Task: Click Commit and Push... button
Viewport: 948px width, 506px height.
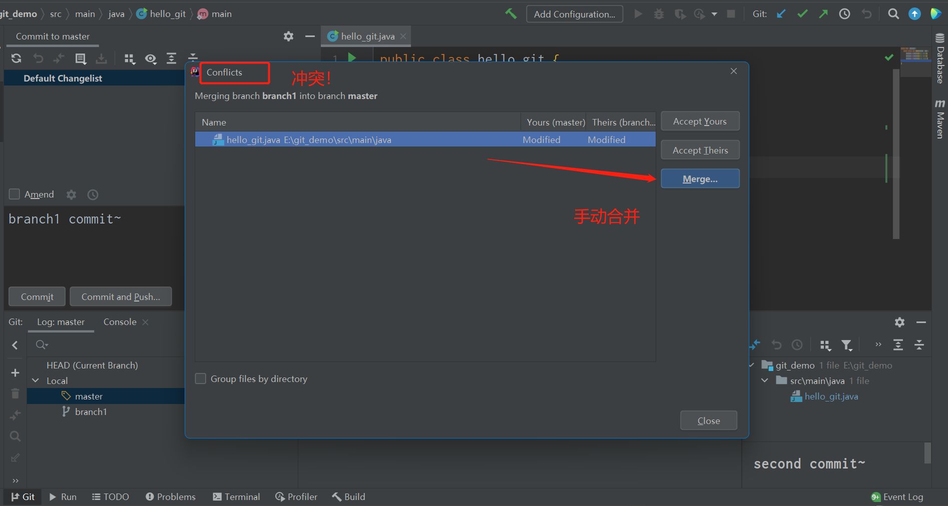Action: [x=121, y=296]
